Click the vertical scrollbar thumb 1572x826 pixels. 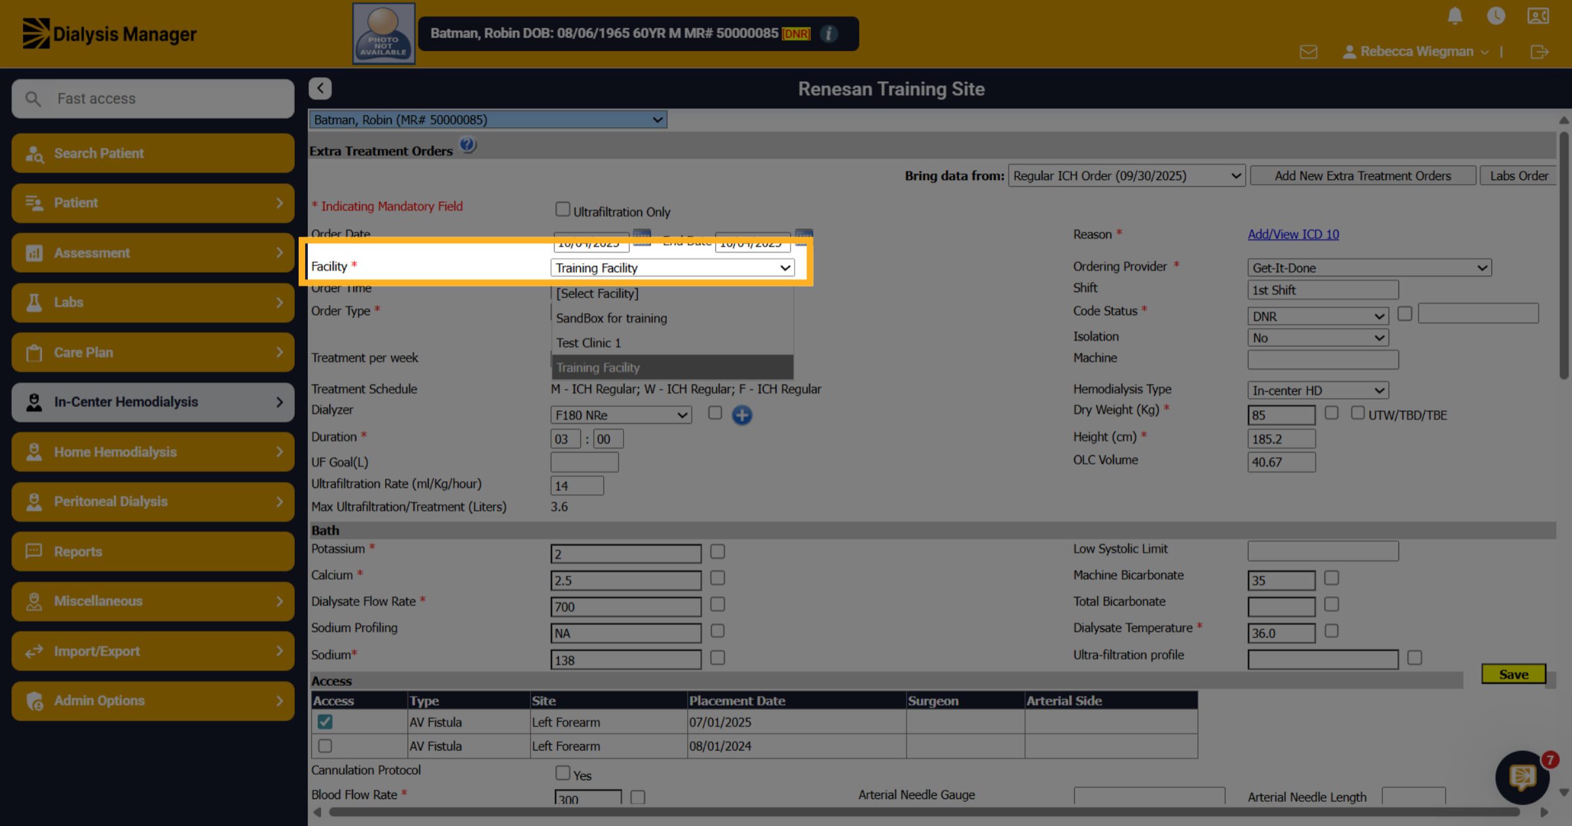(x=1563, y=255)
